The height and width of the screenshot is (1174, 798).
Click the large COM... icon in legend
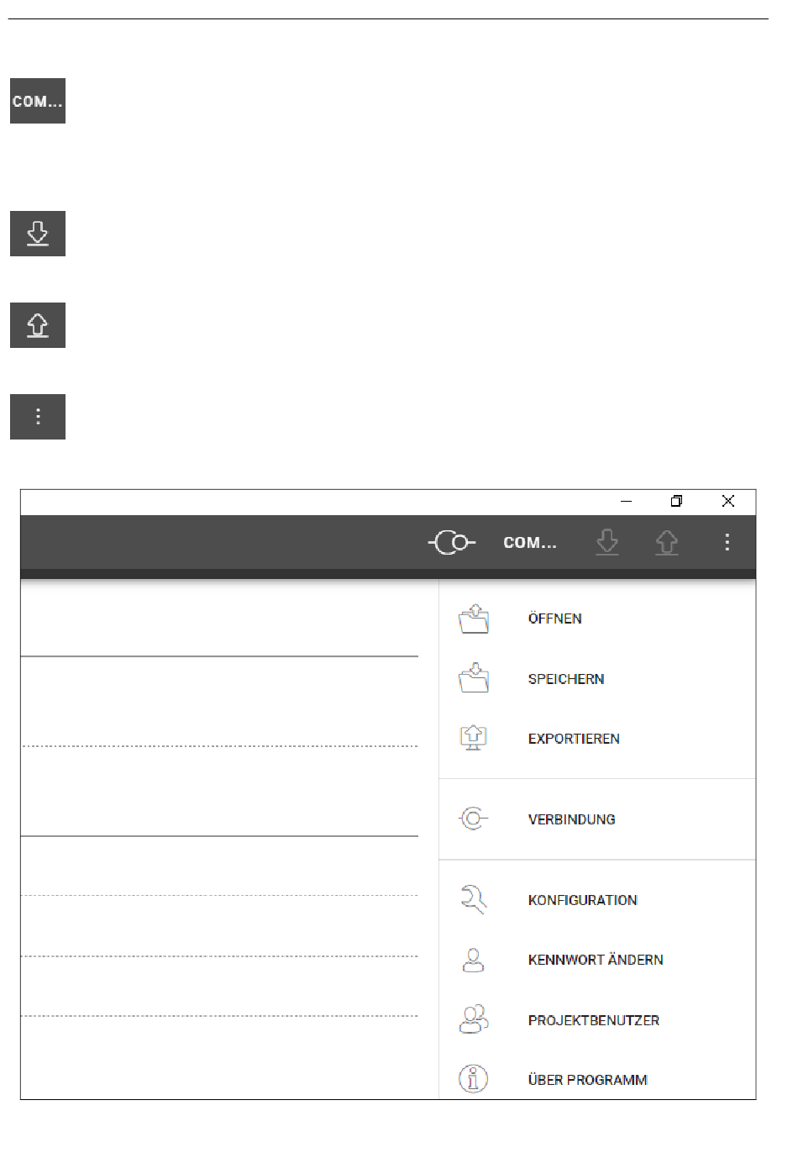click(x=38, y=101)
